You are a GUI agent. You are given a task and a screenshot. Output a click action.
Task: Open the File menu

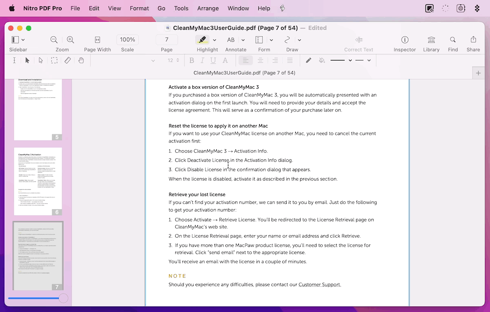point(75,8)
